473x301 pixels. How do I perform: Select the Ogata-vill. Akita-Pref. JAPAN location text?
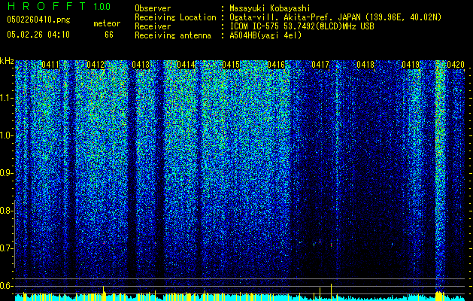(x=335, y=17)
